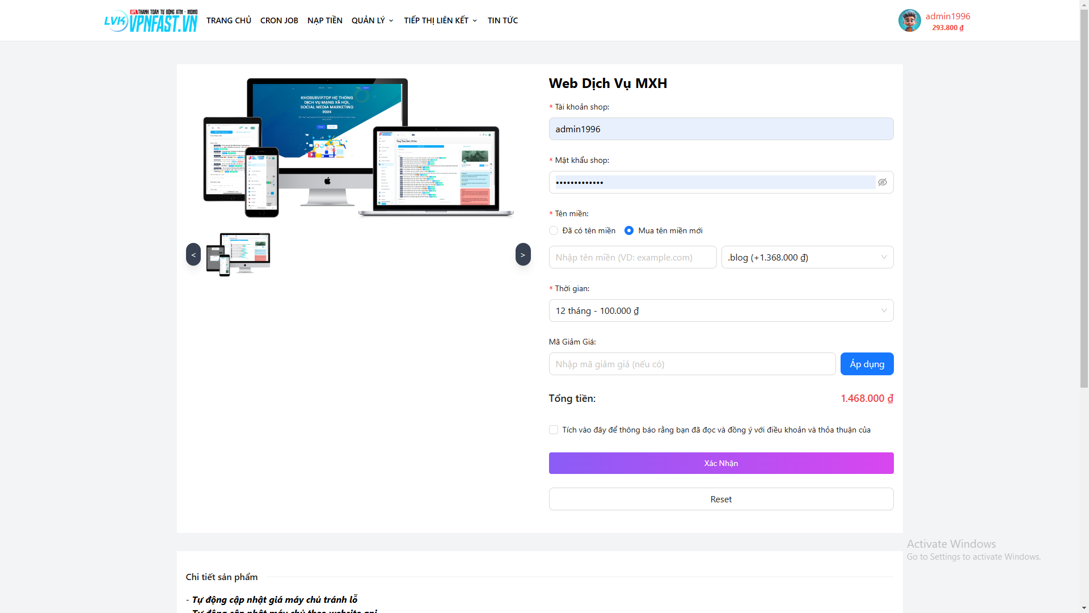Open the Thời gian duration dropdown
Image resolution: width=1089 pixels, height=613 pixels.
[x=721, y=310]
